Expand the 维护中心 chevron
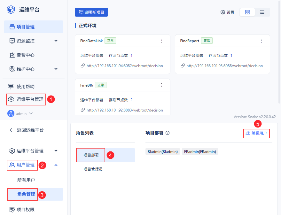Screen dimensions: 281x215 [x=56, y=69]
